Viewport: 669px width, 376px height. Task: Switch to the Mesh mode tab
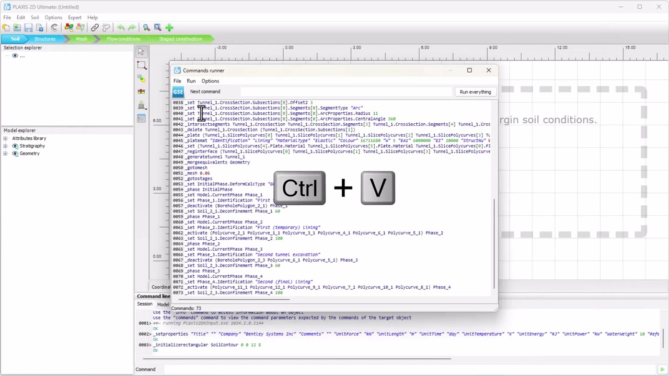click(82, 39)
